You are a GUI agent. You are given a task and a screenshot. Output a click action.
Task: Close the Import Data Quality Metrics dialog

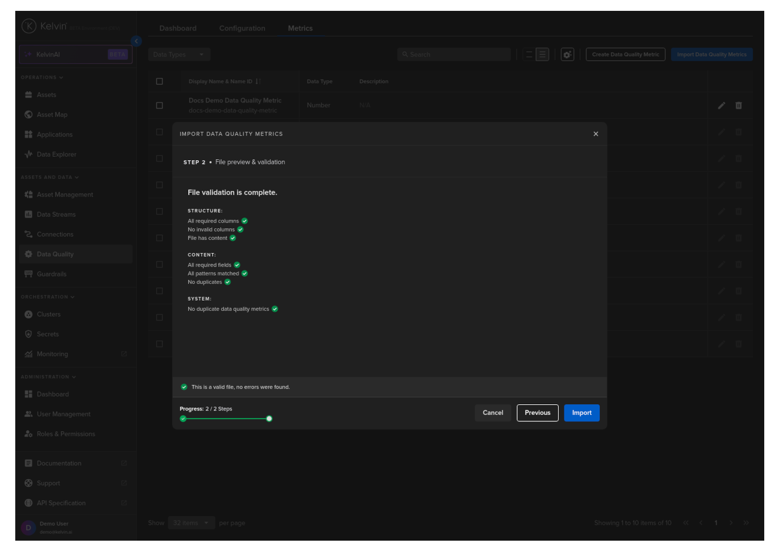[595, 134]
